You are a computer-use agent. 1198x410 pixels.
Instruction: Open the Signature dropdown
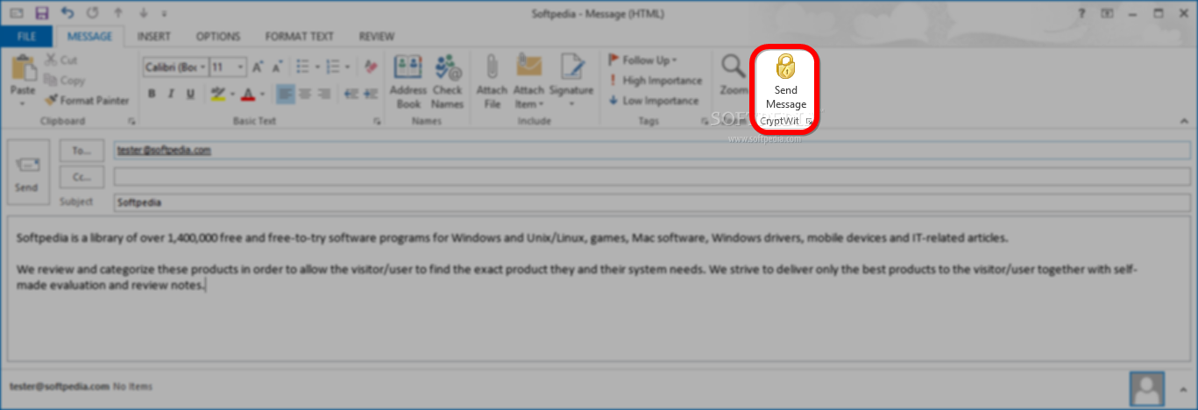(571, 81)
